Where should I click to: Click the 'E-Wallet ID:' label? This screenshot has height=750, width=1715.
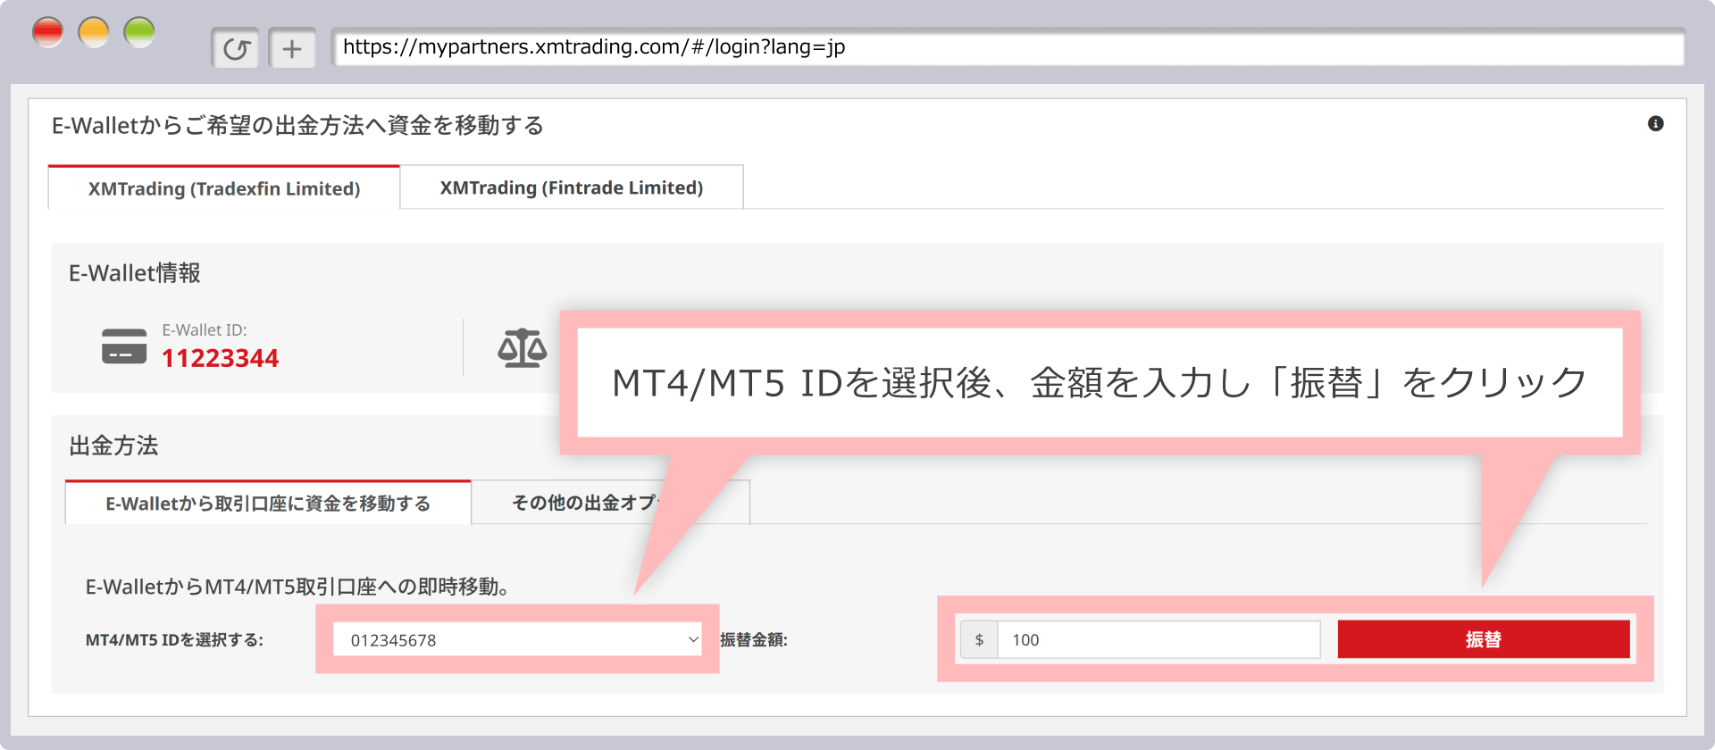(x=205, y=330)
